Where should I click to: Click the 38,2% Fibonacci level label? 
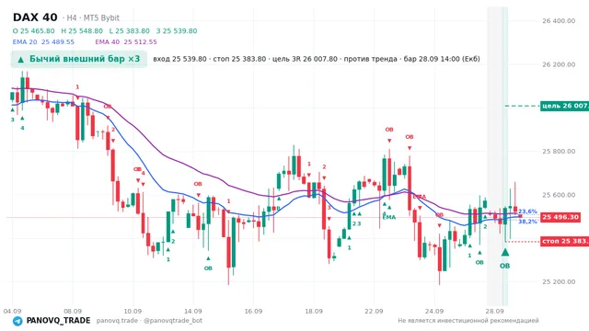(527, 222)
